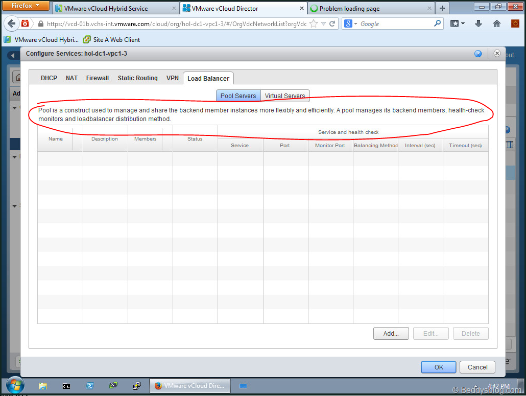Image resolution: width=526 pixels, height=396 pixels.
Task: Click the Service column header
Action: [240, 145]
